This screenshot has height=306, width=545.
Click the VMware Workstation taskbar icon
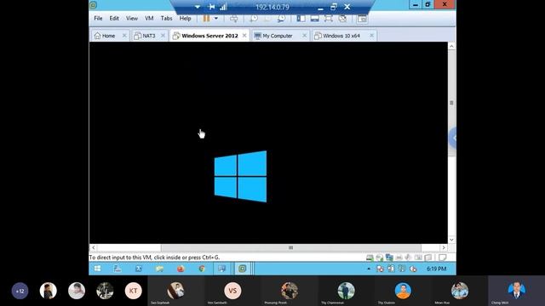click(x=242, y=269)
